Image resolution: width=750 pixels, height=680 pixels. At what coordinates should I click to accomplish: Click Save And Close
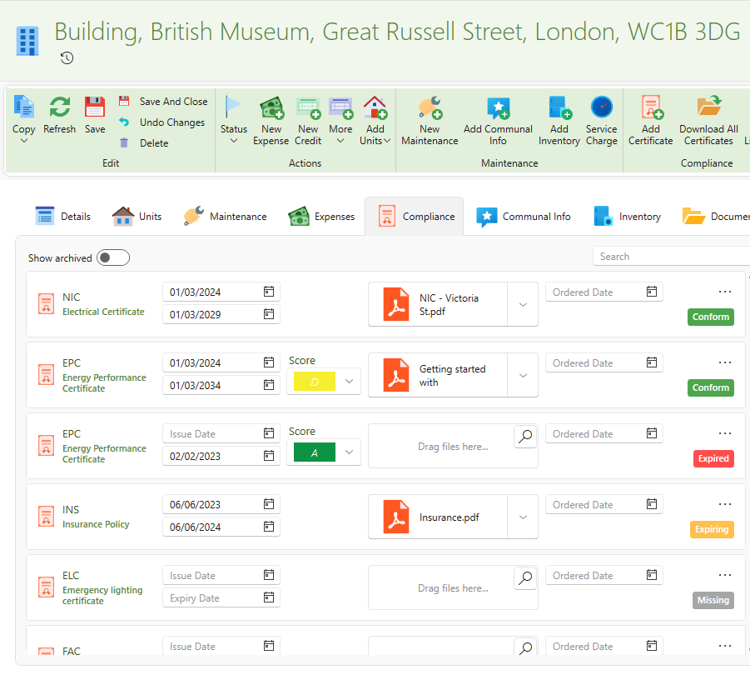[173, 102]
